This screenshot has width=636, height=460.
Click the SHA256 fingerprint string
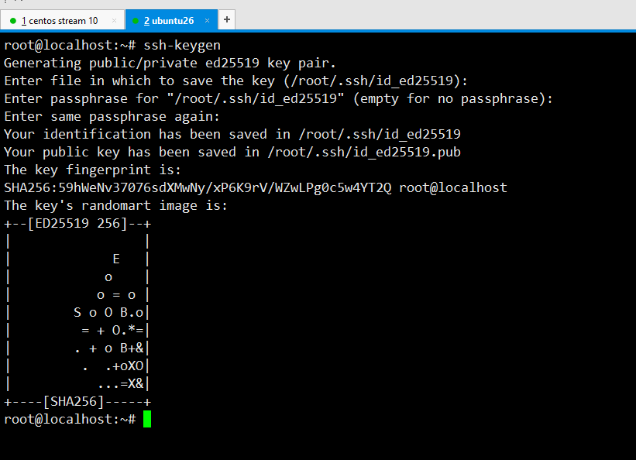(x=198, y=188)
